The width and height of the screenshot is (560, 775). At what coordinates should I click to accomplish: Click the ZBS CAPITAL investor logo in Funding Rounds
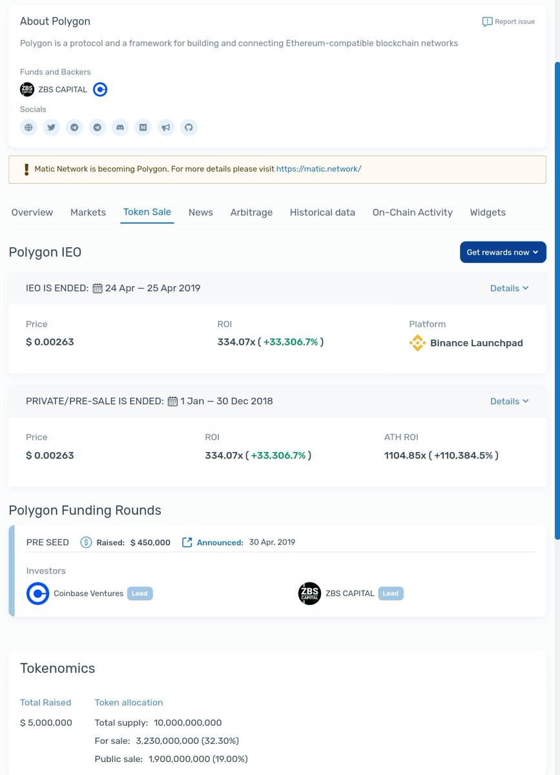point(309,594)
